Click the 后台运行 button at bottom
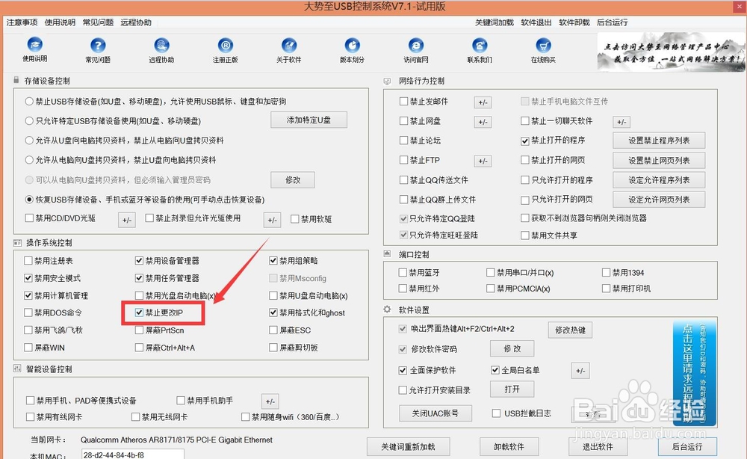Viewport: 747px width, 459px height. pyautogui.click(x=687, y=446)
